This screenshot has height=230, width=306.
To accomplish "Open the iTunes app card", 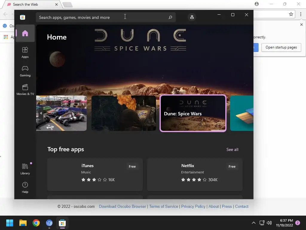I will coord(95,175).
